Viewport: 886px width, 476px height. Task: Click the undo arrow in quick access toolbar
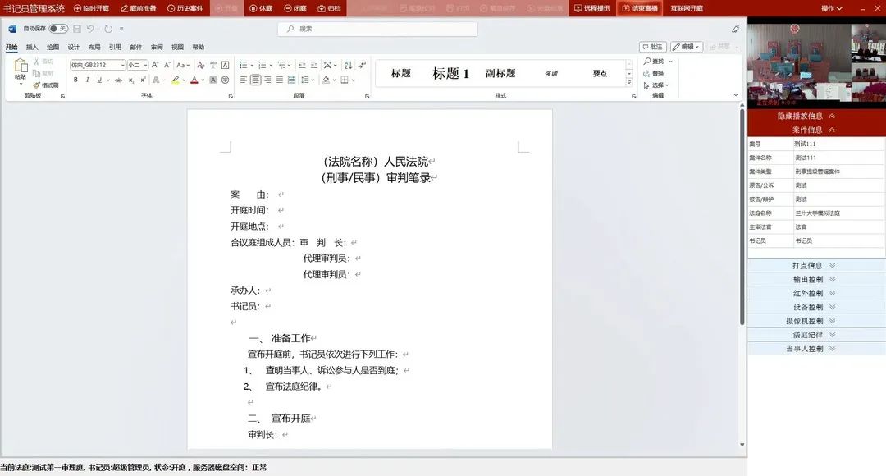tap(90, 29)
